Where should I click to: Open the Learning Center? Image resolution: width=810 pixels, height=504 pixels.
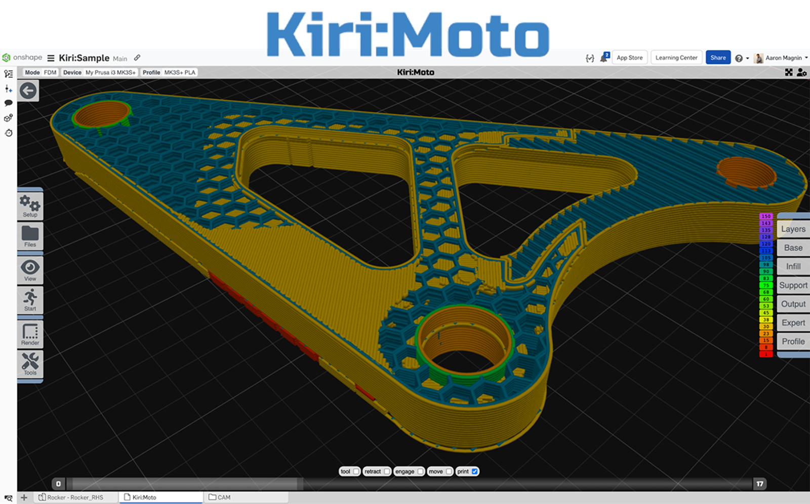click(x=676, y=58)
